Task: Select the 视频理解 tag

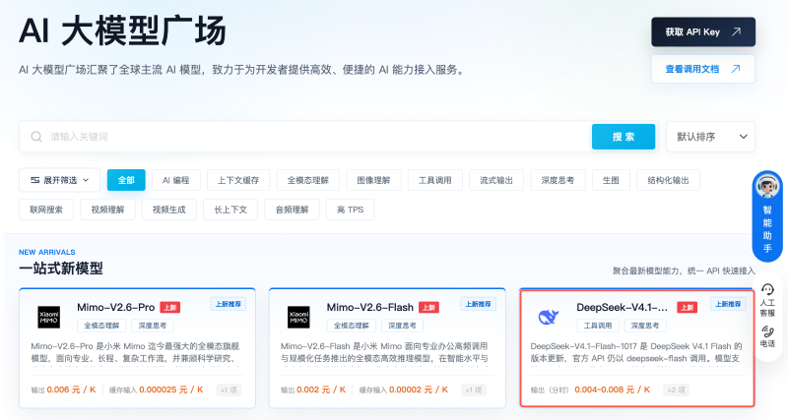Action: 107,210
